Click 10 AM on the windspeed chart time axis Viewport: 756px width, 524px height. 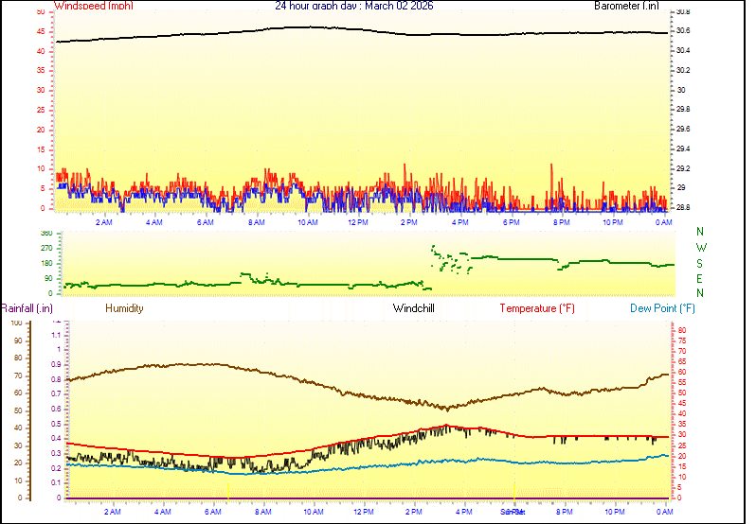(x=307, y=222)
